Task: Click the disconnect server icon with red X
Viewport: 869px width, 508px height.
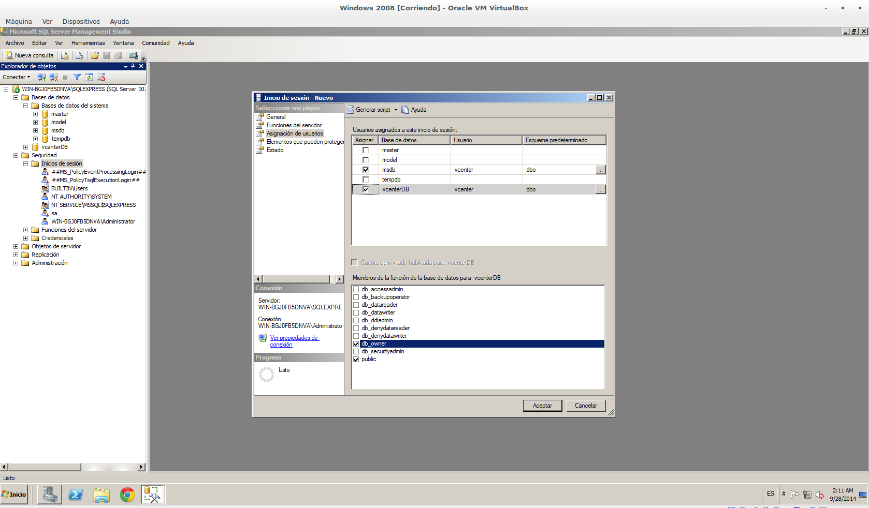Action: coord(53,77)
